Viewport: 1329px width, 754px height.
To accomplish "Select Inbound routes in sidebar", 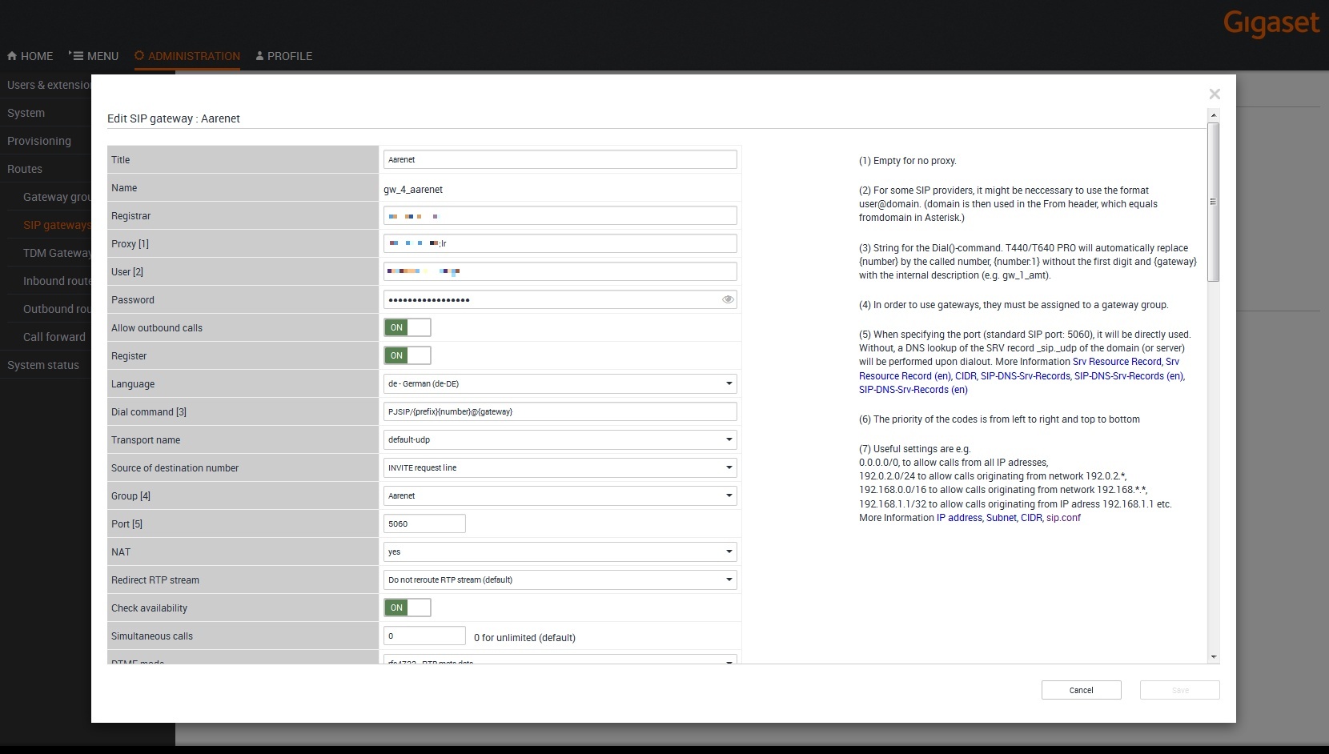I will 57,281.
